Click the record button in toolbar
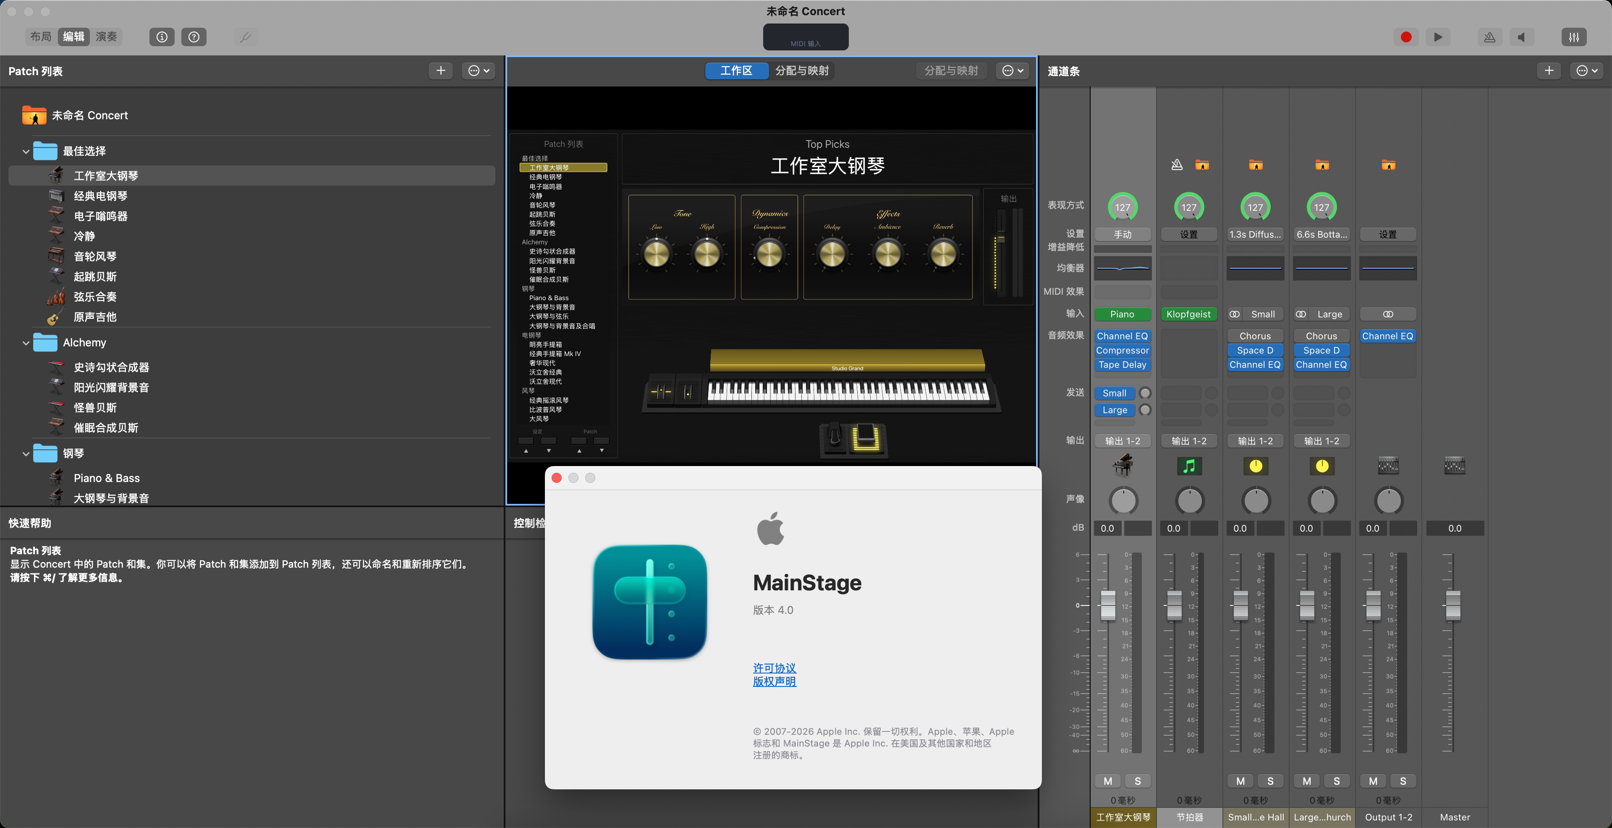Image resolution: width=1612 pixels, height=828 pixels. coord(1405,37)
